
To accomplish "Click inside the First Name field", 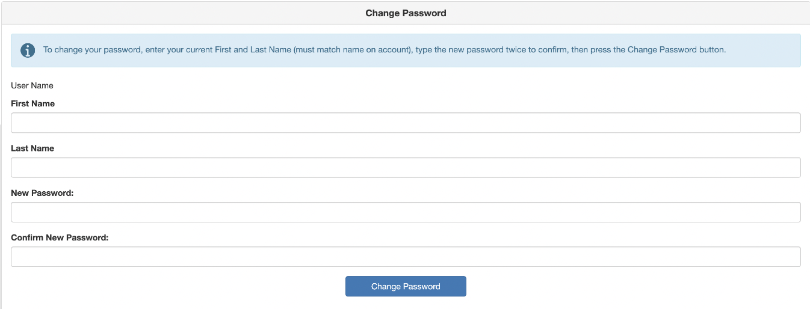I will 406,123.
